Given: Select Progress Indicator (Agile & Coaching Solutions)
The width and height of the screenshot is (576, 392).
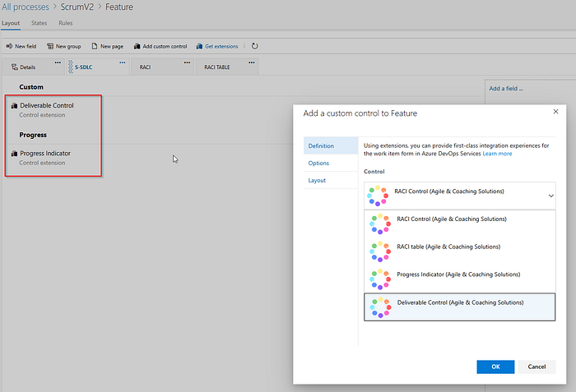Looking at the screenshot, I should click(x=459, y=279).
